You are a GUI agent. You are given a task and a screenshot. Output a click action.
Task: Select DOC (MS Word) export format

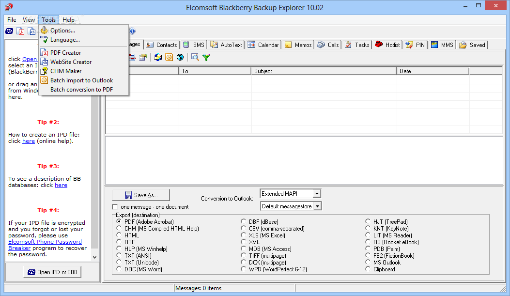[x=119, y=269]
